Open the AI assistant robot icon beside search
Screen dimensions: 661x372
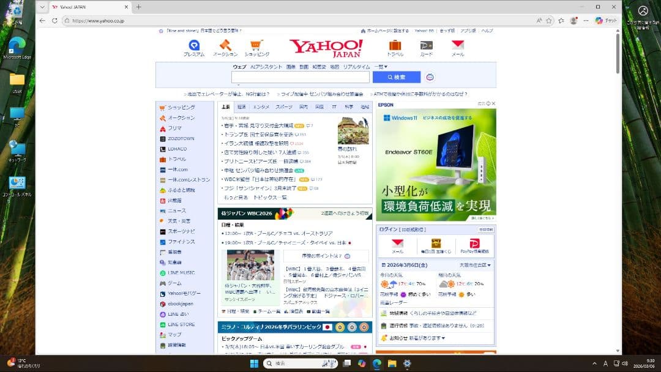click(x=430, y=77)
